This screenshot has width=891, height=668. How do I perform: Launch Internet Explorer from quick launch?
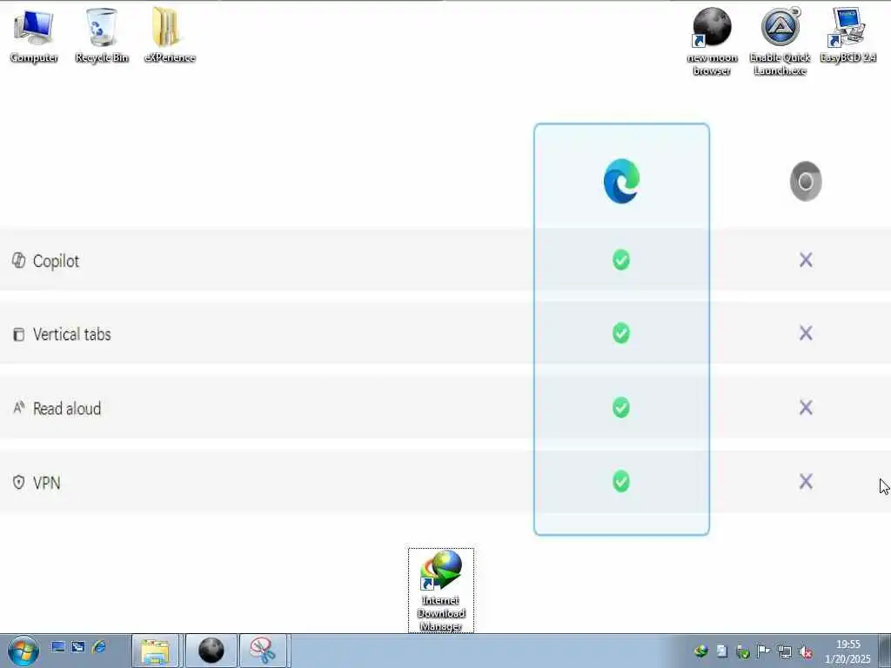tap(99, 646)
